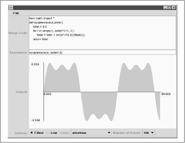The width and height of the screenshot is (185, 143).
Task: Click the 'from math import *' line
Action: pyautogui.click(x=42, y=18)
